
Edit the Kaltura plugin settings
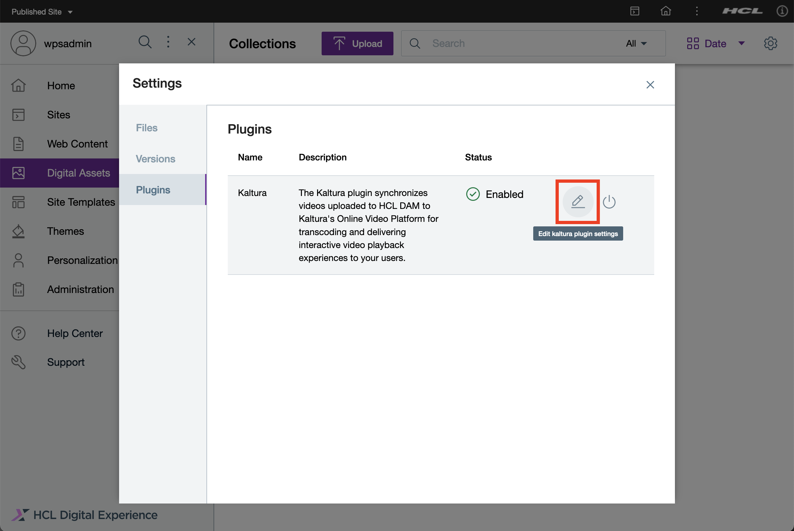click(x=577, y=201)
